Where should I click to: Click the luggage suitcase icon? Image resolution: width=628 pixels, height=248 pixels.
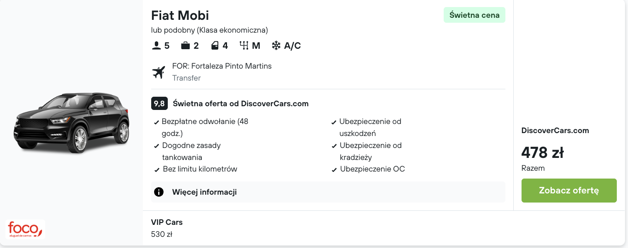pos(186,45)
